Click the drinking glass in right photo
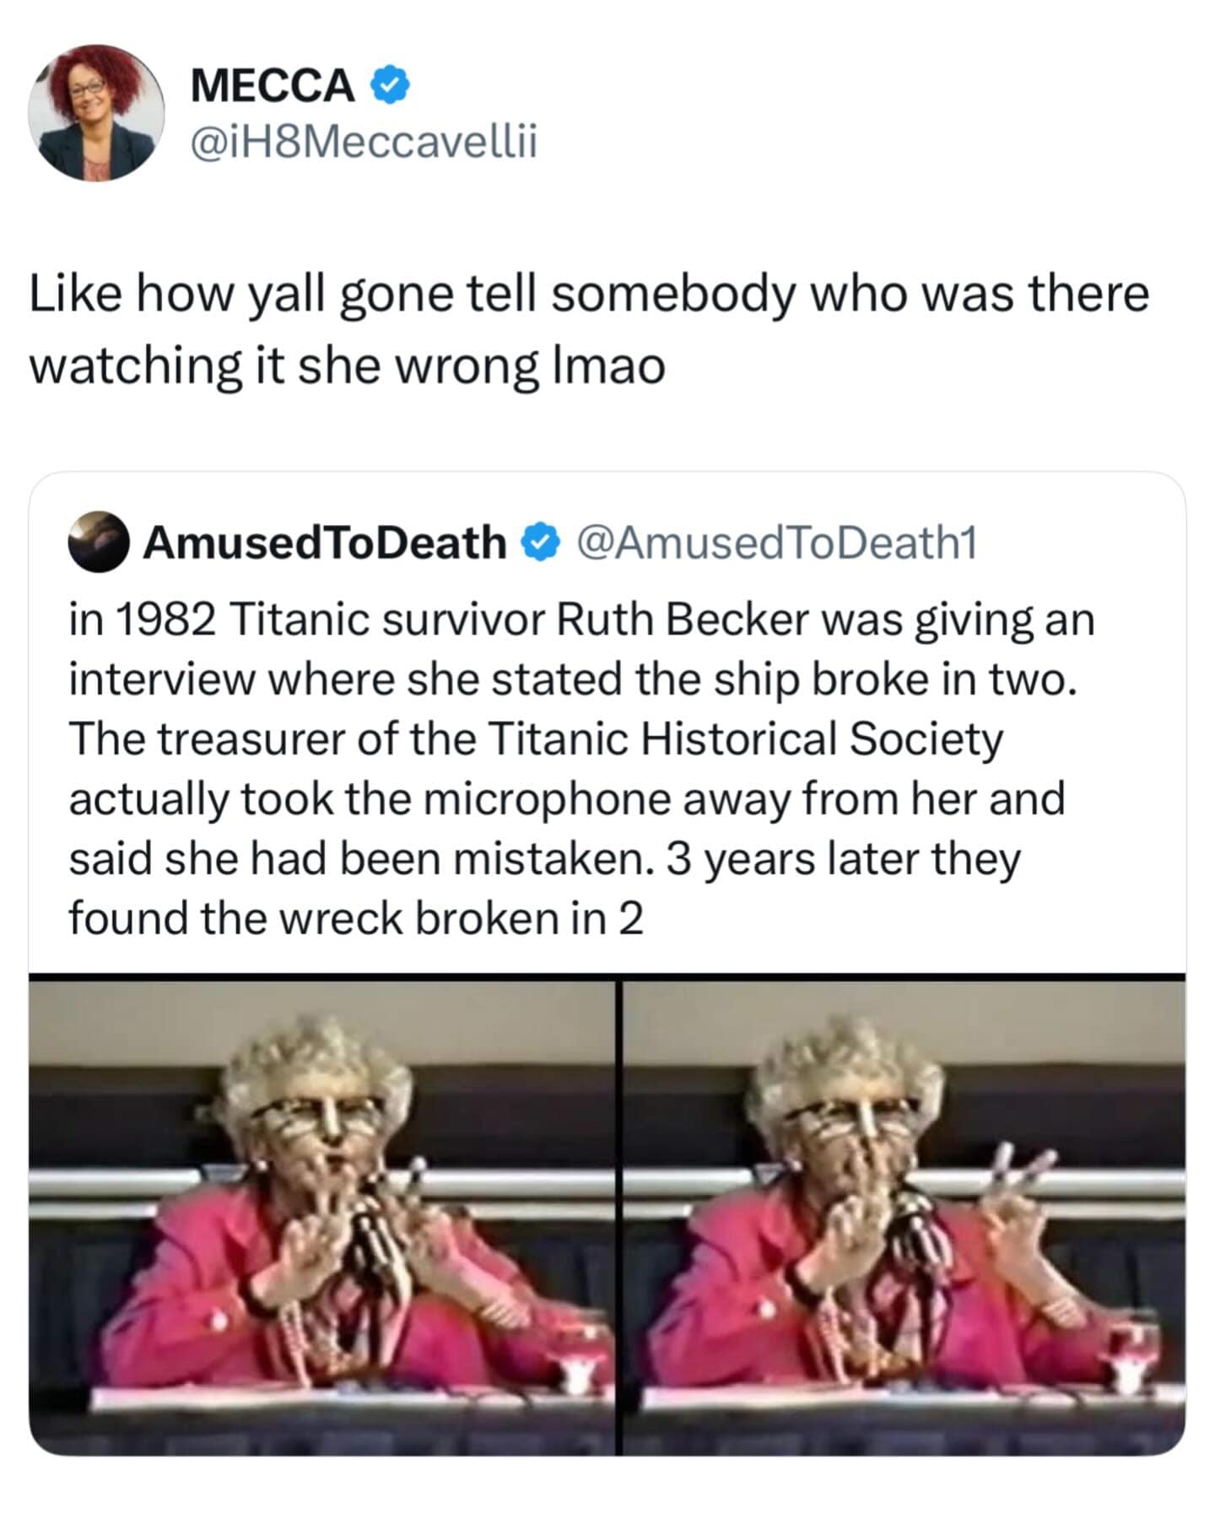 1133,1360
